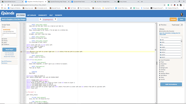Collapse Animations By Character section

(x=167, y=31)
